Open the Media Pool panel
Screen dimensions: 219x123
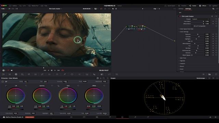[34, 6]
